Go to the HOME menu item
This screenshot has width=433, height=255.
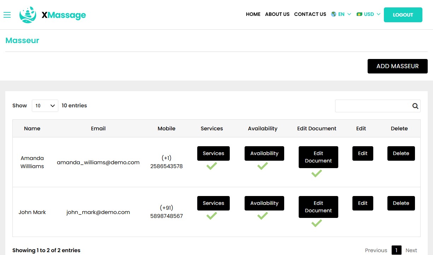(253, 14)
